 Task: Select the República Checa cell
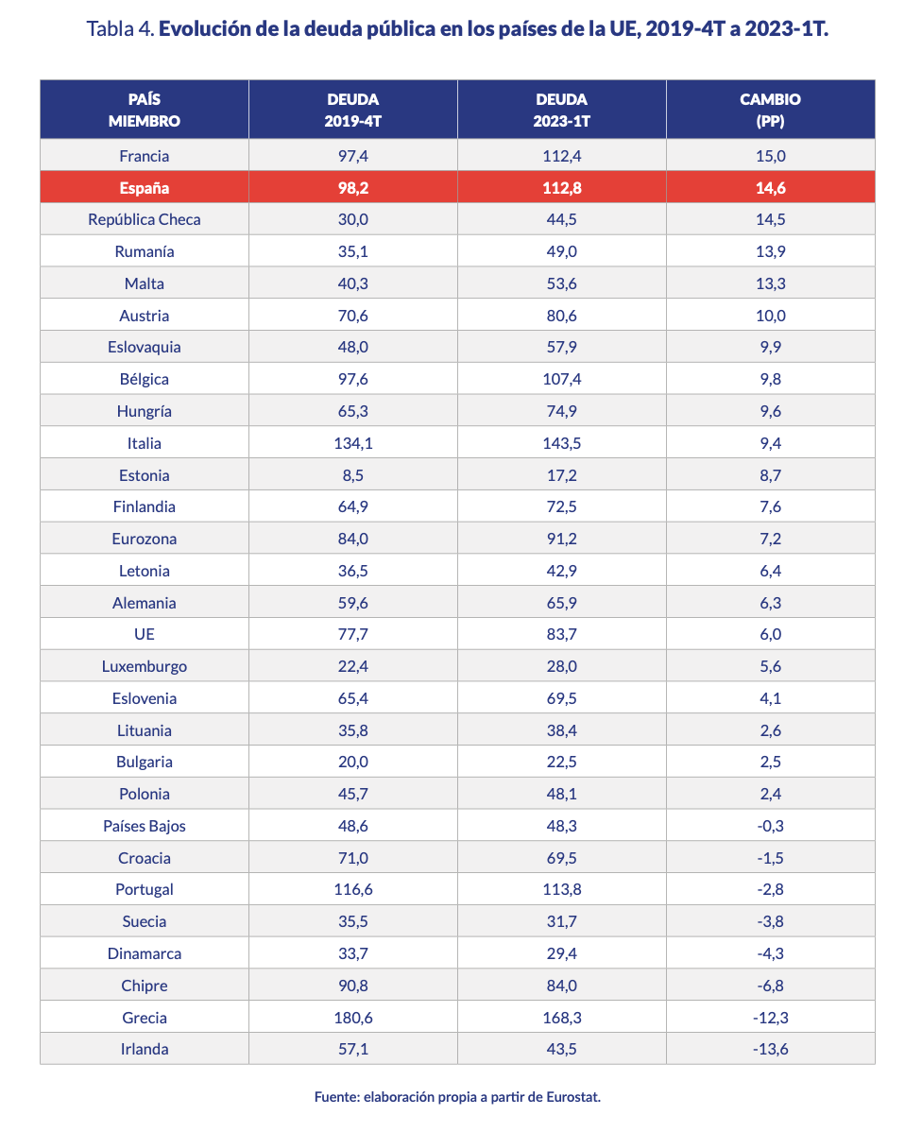[x=145, y=219]
